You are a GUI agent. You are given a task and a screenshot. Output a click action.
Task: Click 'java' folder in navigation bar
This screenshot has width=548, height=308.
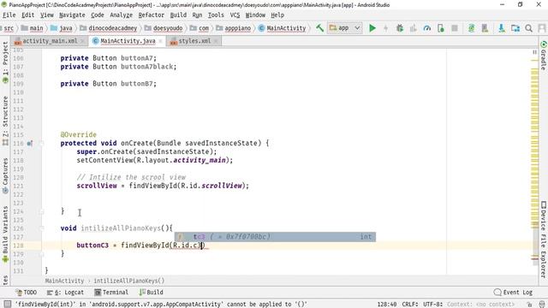click(62, 28)
